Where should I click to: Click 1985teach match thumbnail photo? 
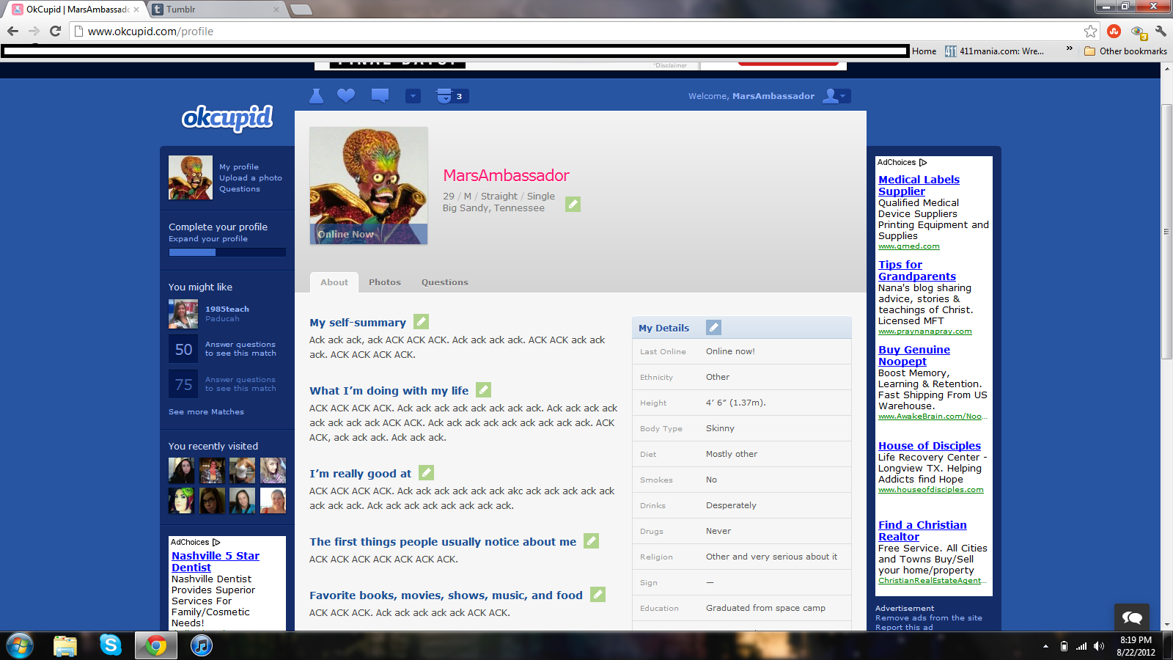coord(183,314)
